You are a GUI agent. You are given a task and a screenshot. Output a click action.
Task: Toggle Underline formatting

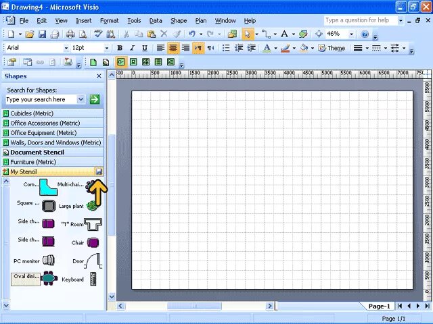point(144,48)
